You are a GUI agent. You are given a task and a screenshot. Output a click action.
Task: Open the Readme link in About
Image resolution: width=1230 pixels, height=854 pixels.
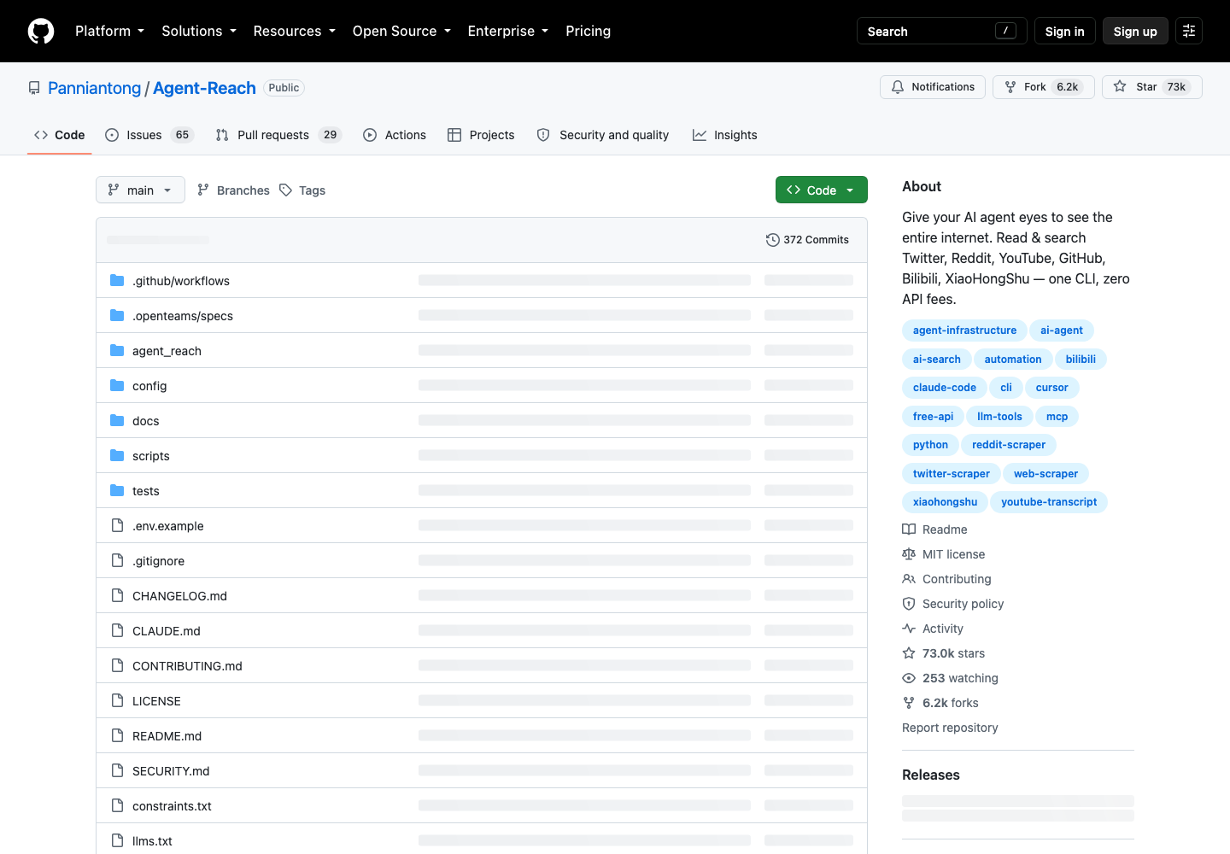[934, 529]
